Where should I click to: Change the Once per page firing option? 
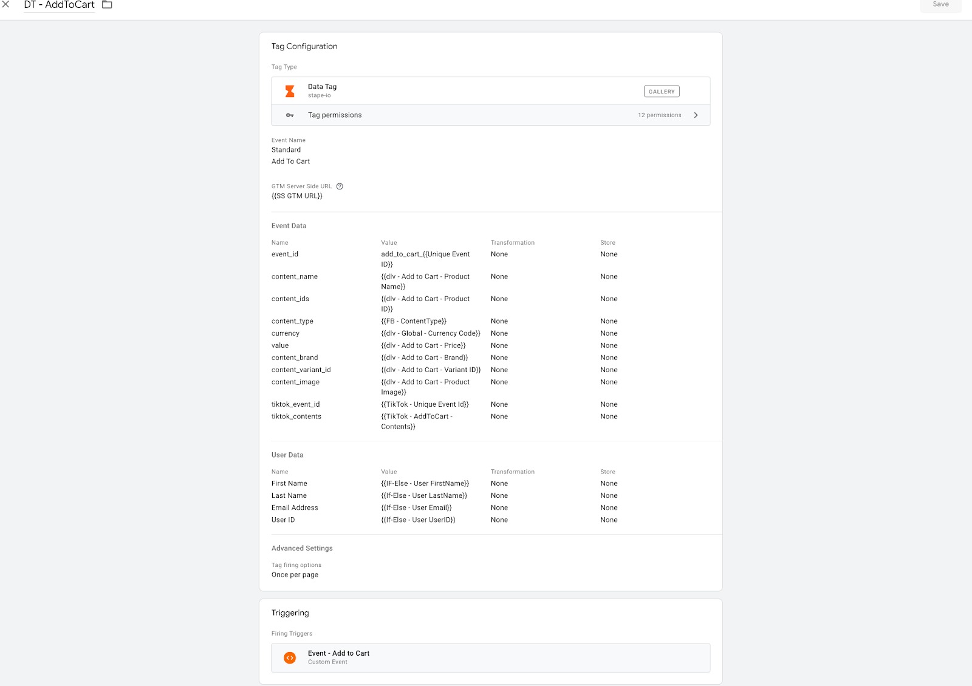click(x=295, y=574)
